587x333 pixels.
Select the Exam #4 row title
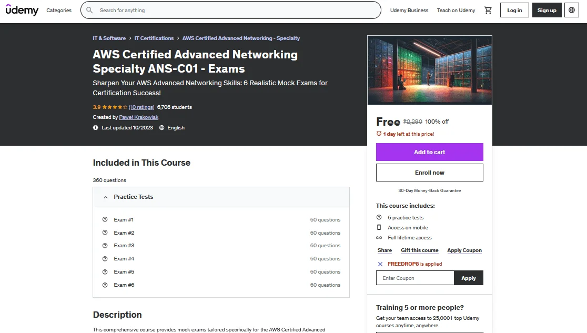pos(124,259)
